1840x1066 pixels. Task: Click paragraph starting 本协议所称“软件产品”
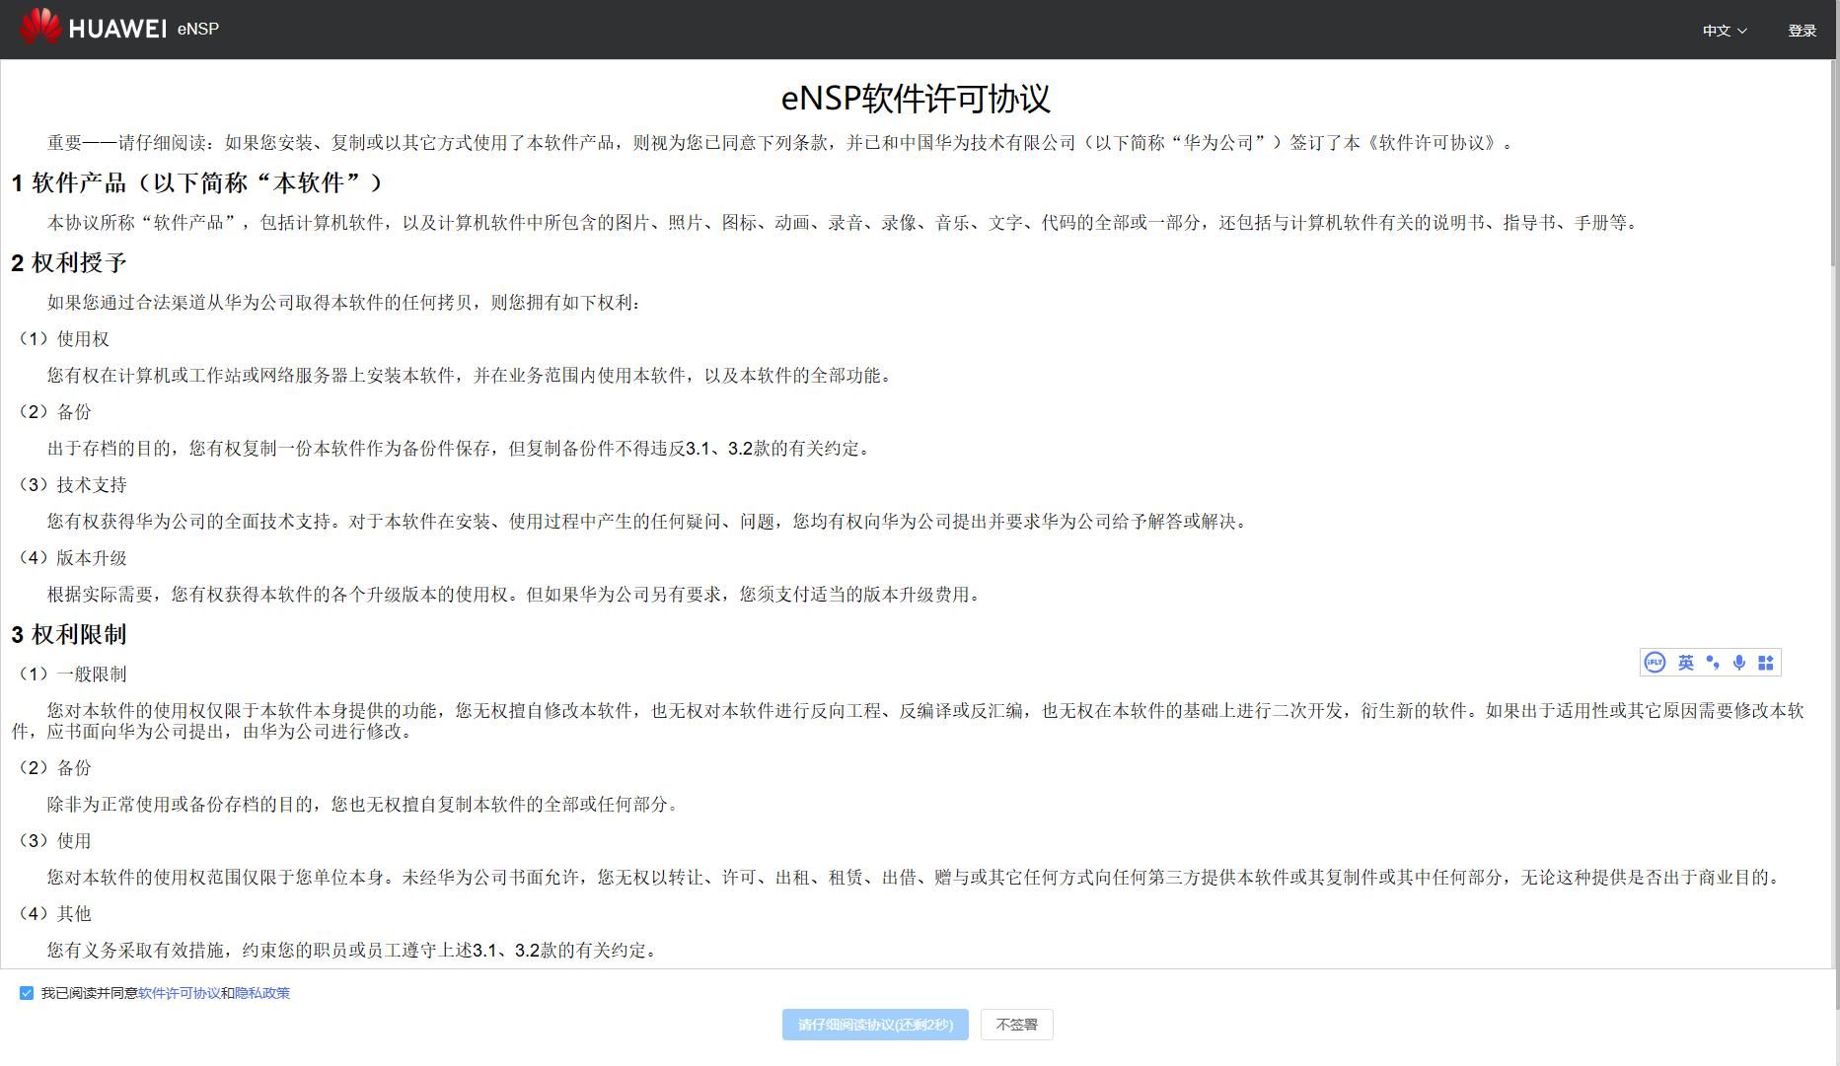pyautogui.click(x=845, y=223)
